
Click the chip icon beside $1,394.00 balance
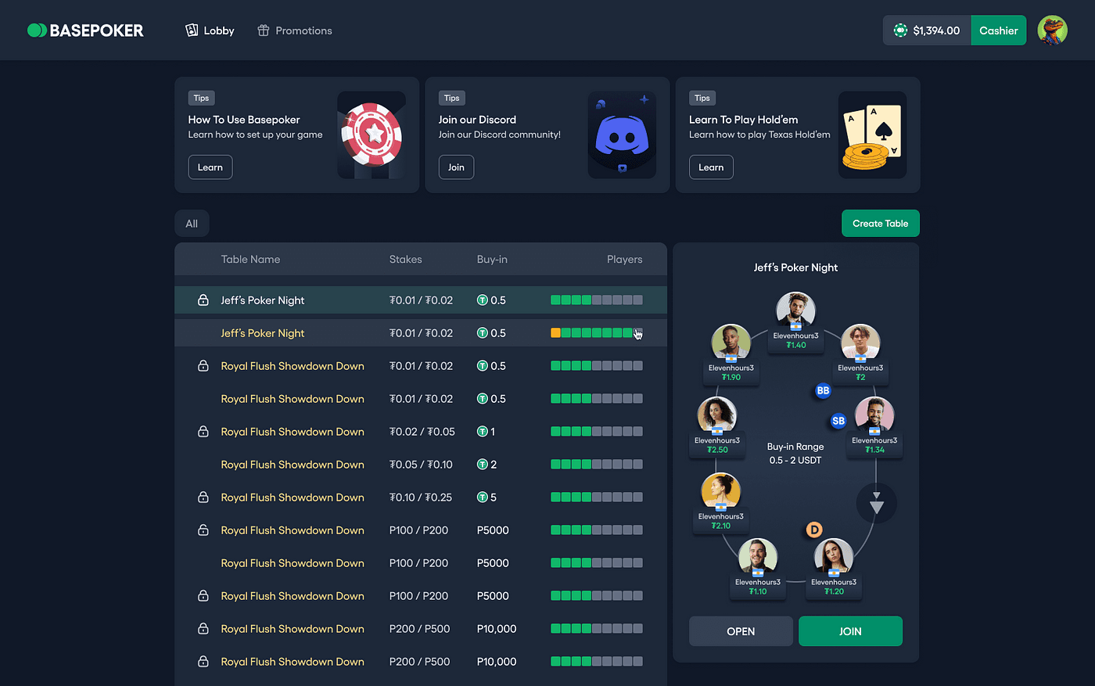pos(900,31)
